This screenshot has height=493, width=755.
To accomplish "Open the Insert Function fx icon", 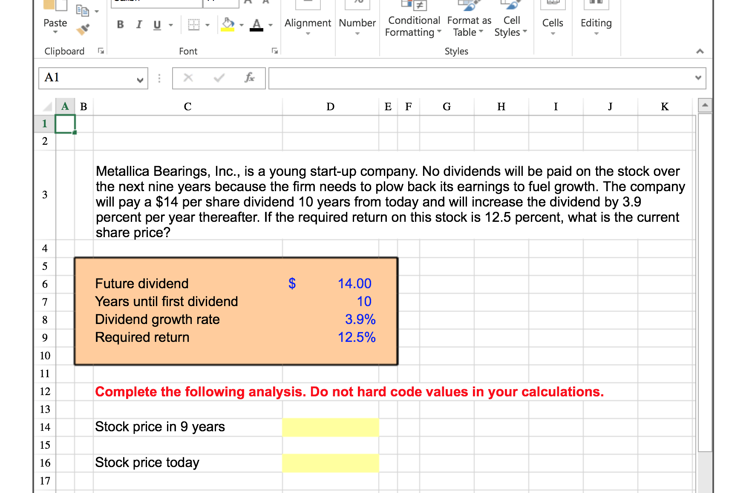I will coord(250,78).
